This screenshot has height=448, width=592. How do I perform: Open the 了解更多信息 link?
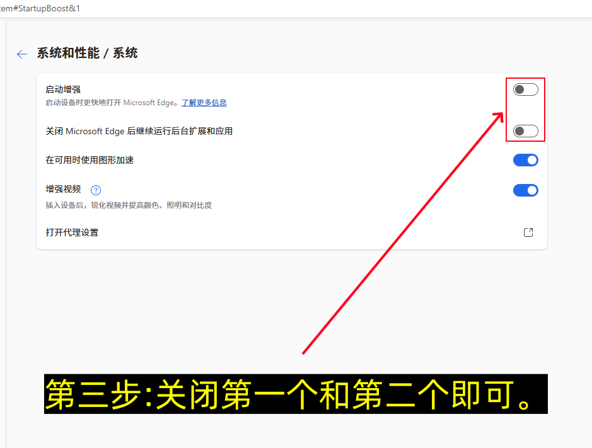(203, 102)
